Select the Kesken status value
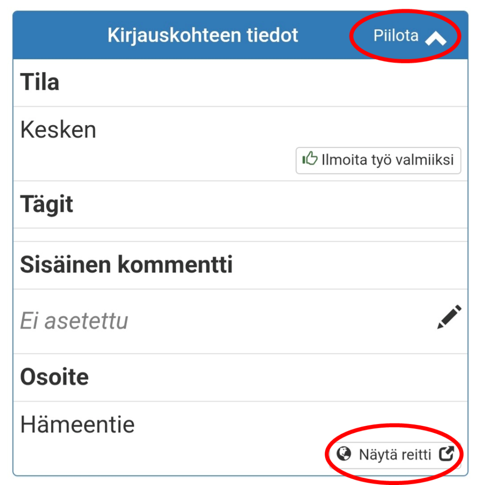 click(58, 130)
